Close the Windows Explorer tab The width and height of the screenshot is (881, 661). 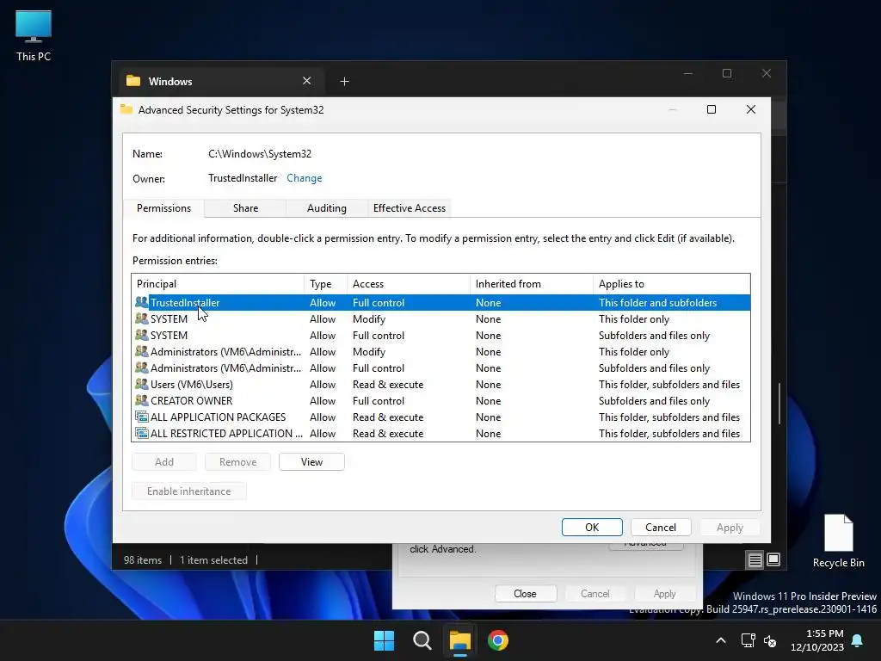pos(307,81)
